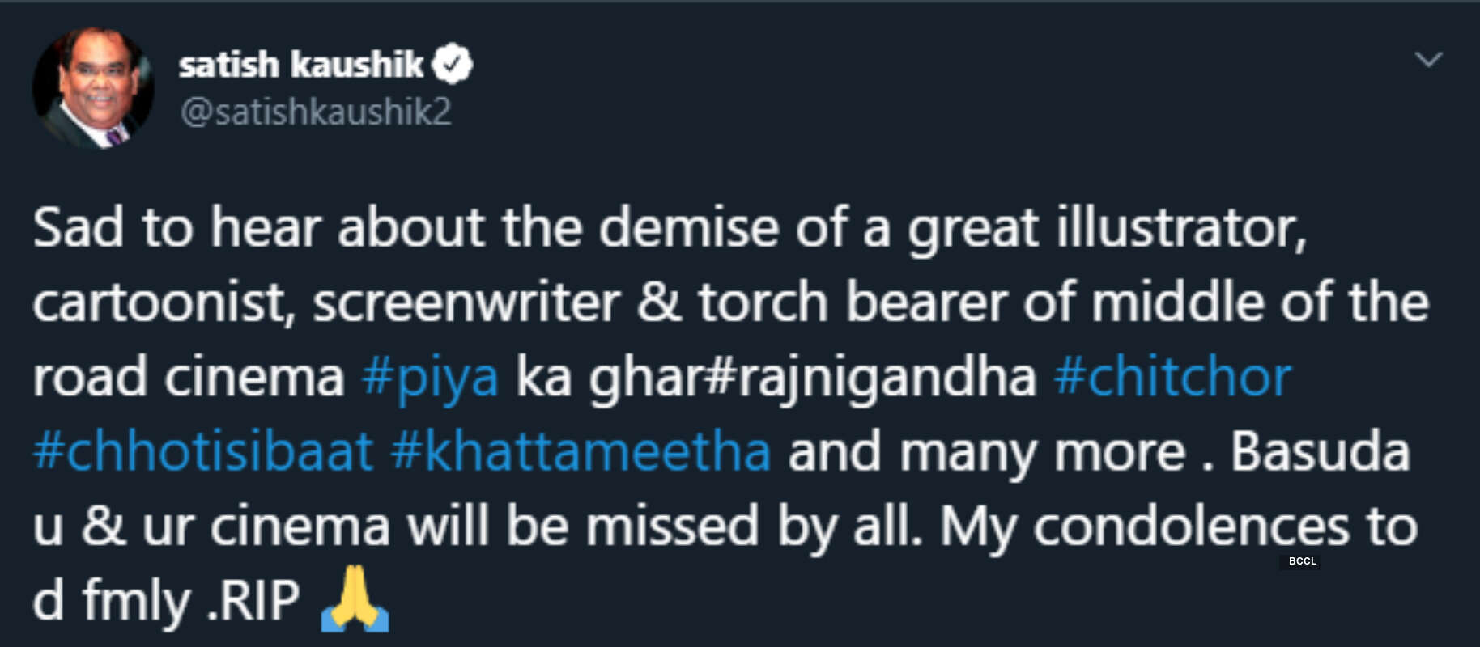Open the @satishkaushik2 handle

(316, 112)
